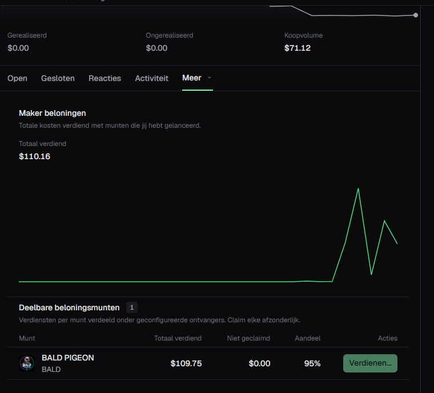
Task: Select the Meer tab
Action: (191, 78)
